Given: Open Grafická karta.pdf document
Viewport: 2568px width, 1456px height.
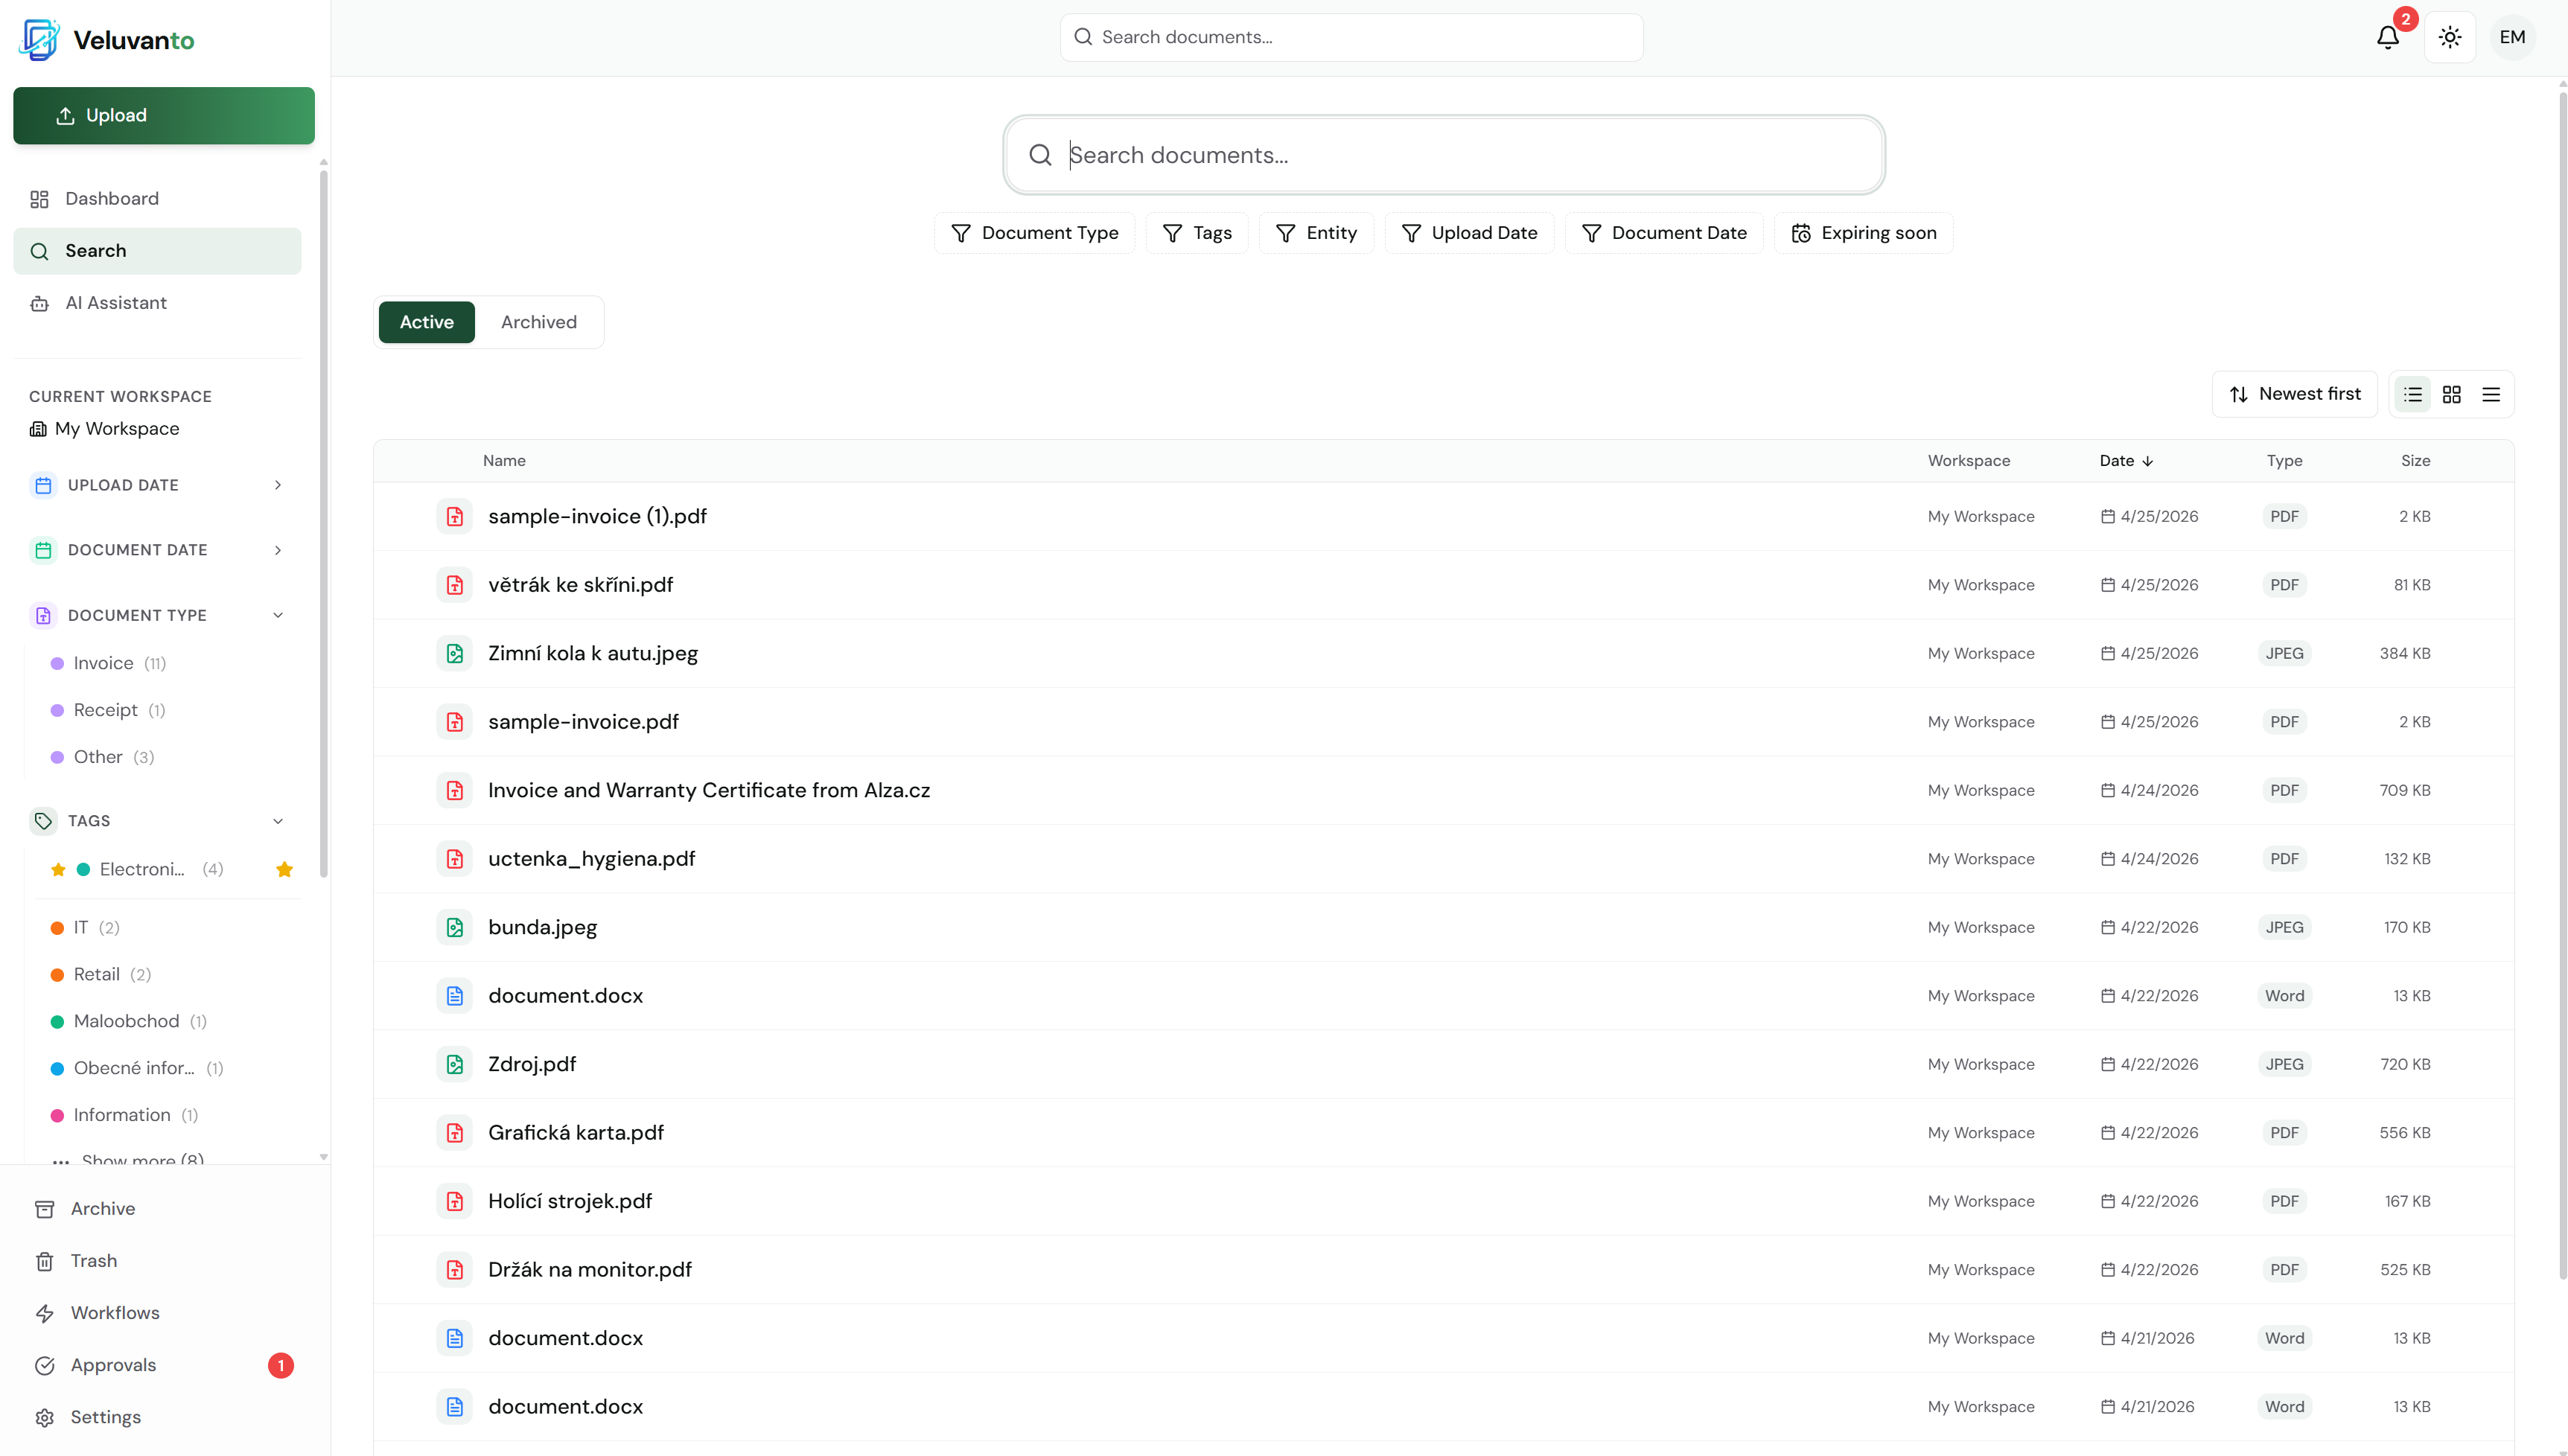Looking at the screenshot, I should (576, 1133).
